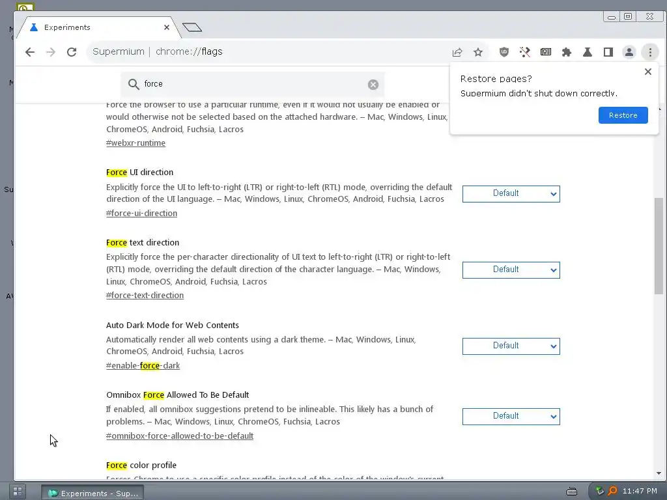This screenshot has width=667, height=500.
Task: Share this page via the share icon
Action: pos(457,52)
